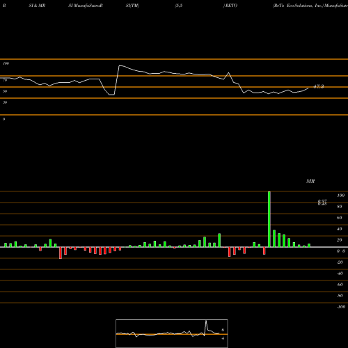Click the RSI axis label 0
348x348 pixels.
click(x=3, y=119)
